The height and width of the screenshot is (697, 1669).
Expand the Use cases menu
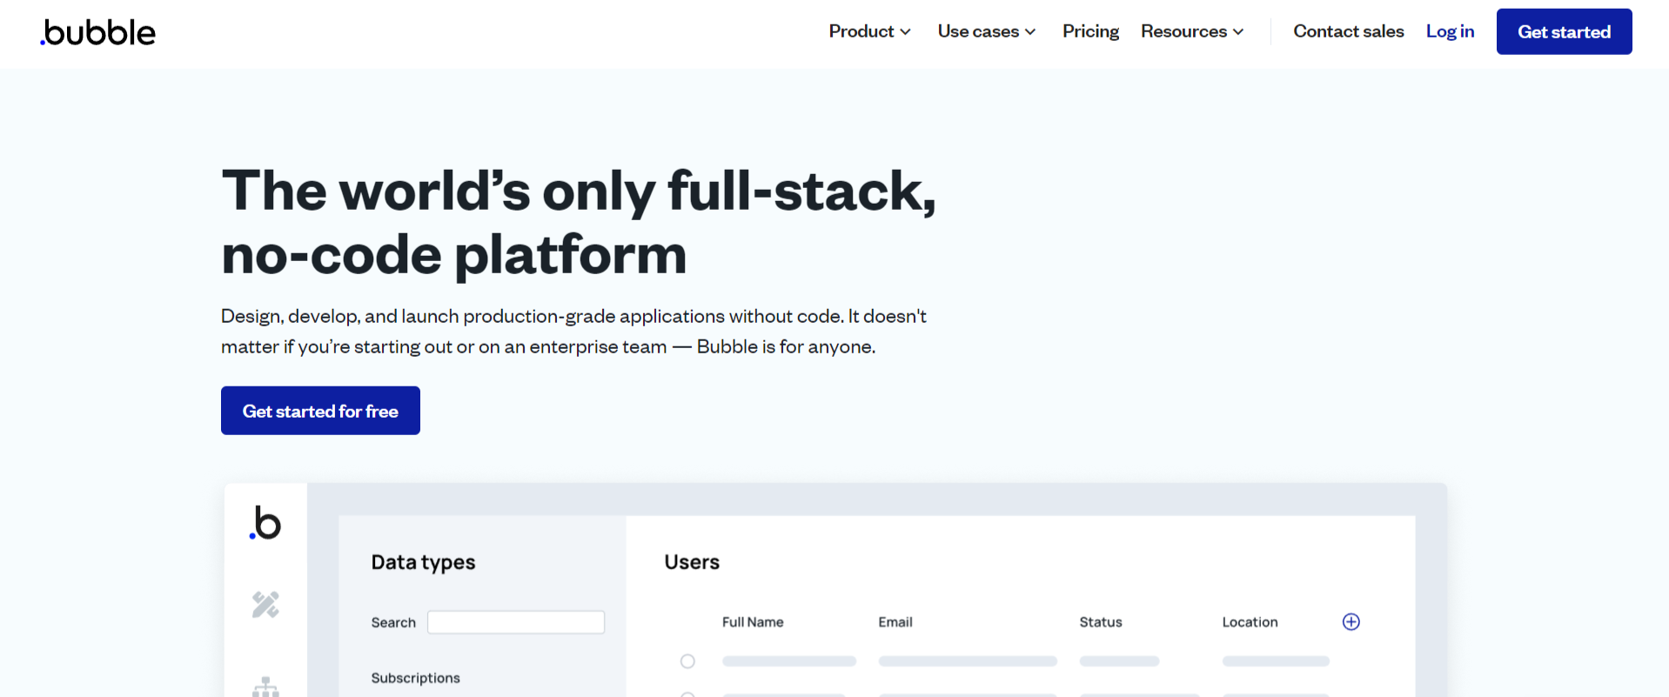(x=986, y=31)
